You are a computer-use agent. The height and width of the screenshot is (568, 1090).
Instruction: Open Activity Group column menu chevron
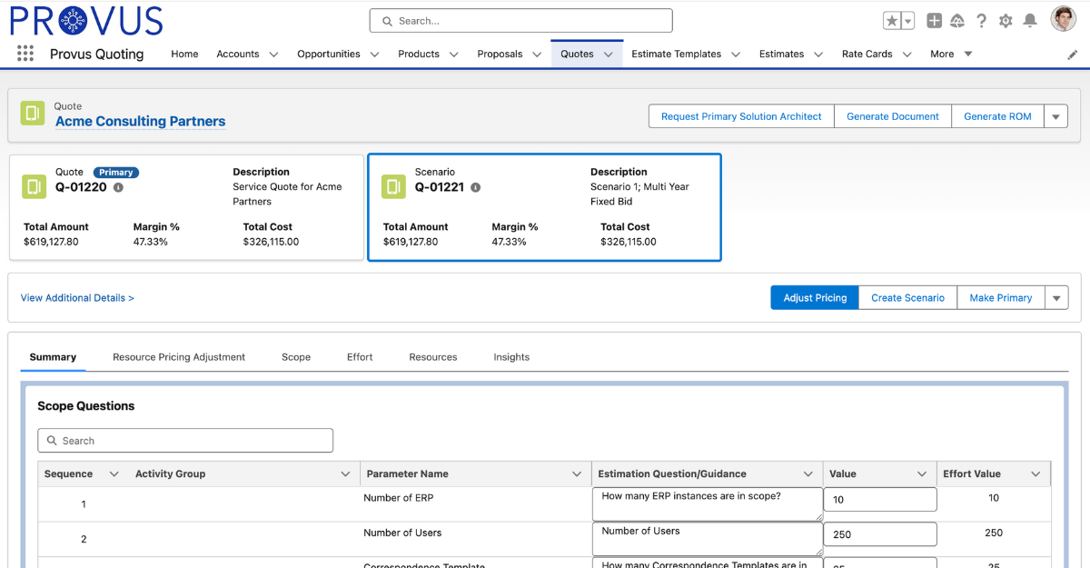[345, 474]
